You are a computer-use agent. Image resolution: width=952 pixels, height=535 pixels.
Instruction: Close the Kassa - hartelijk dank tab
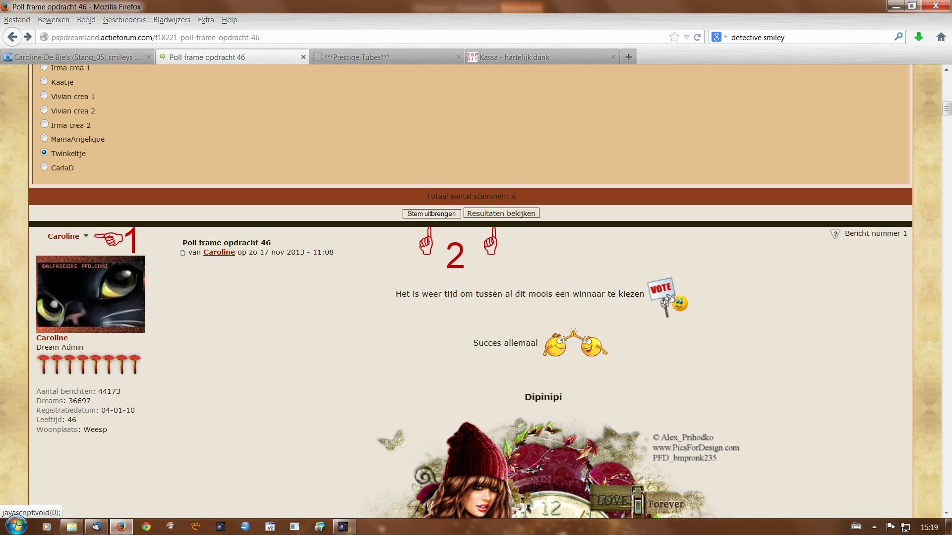click(x=613, y=57)
